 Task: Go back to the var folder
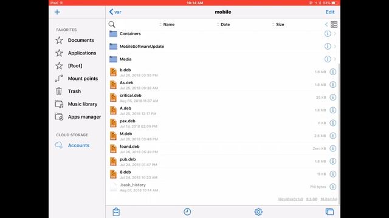pyautogui.click(x=115, y=12)
